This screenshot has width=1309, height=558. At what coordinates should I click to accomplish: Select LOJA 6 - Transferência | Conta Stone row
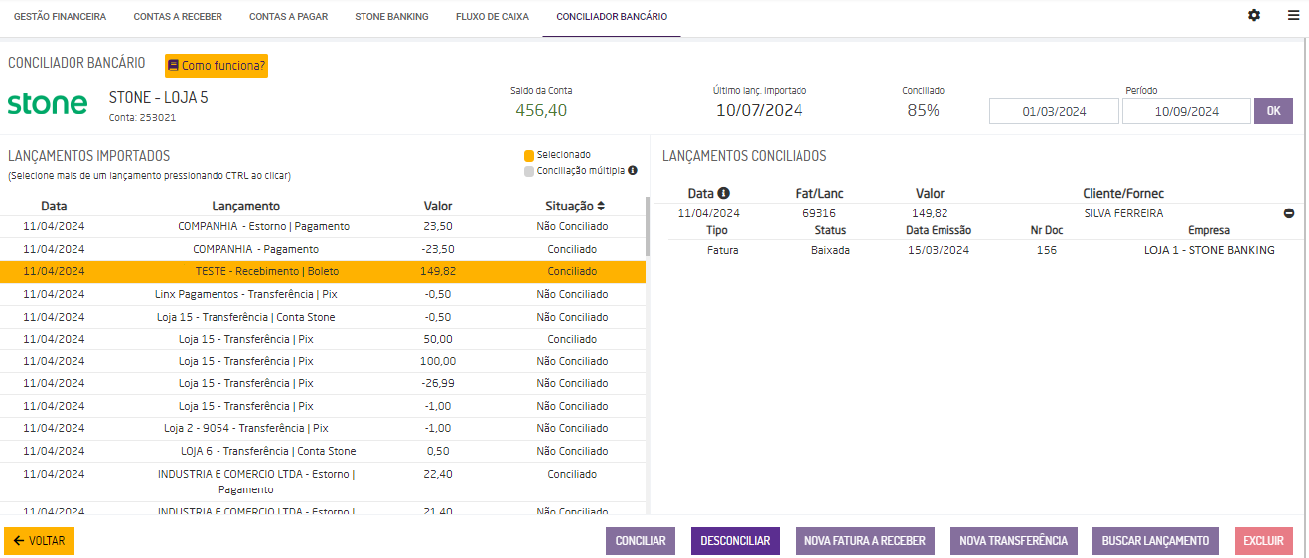[x=323, y=451]
